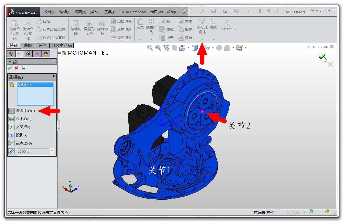Screen dimensions: 344x224
Task: Open the CATIA Composer menu
Action: tap(133, 12)
